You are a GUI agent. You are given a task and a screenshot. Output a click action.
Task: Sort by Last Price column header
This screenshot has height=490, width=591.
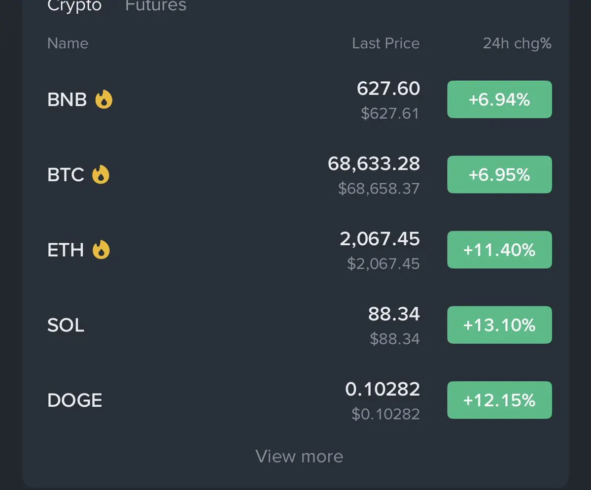click(x=385, y=43)
